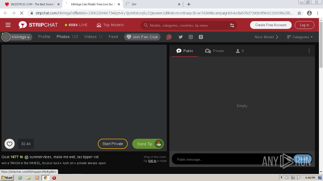323x181 pixels.
Task: Click the 6084 LIVE indicator
Action: pos(76,25)
